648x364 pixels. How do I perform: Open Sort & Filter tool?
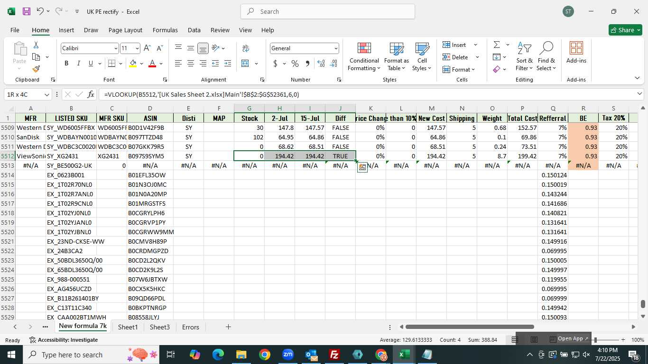(x=524, y=56)
